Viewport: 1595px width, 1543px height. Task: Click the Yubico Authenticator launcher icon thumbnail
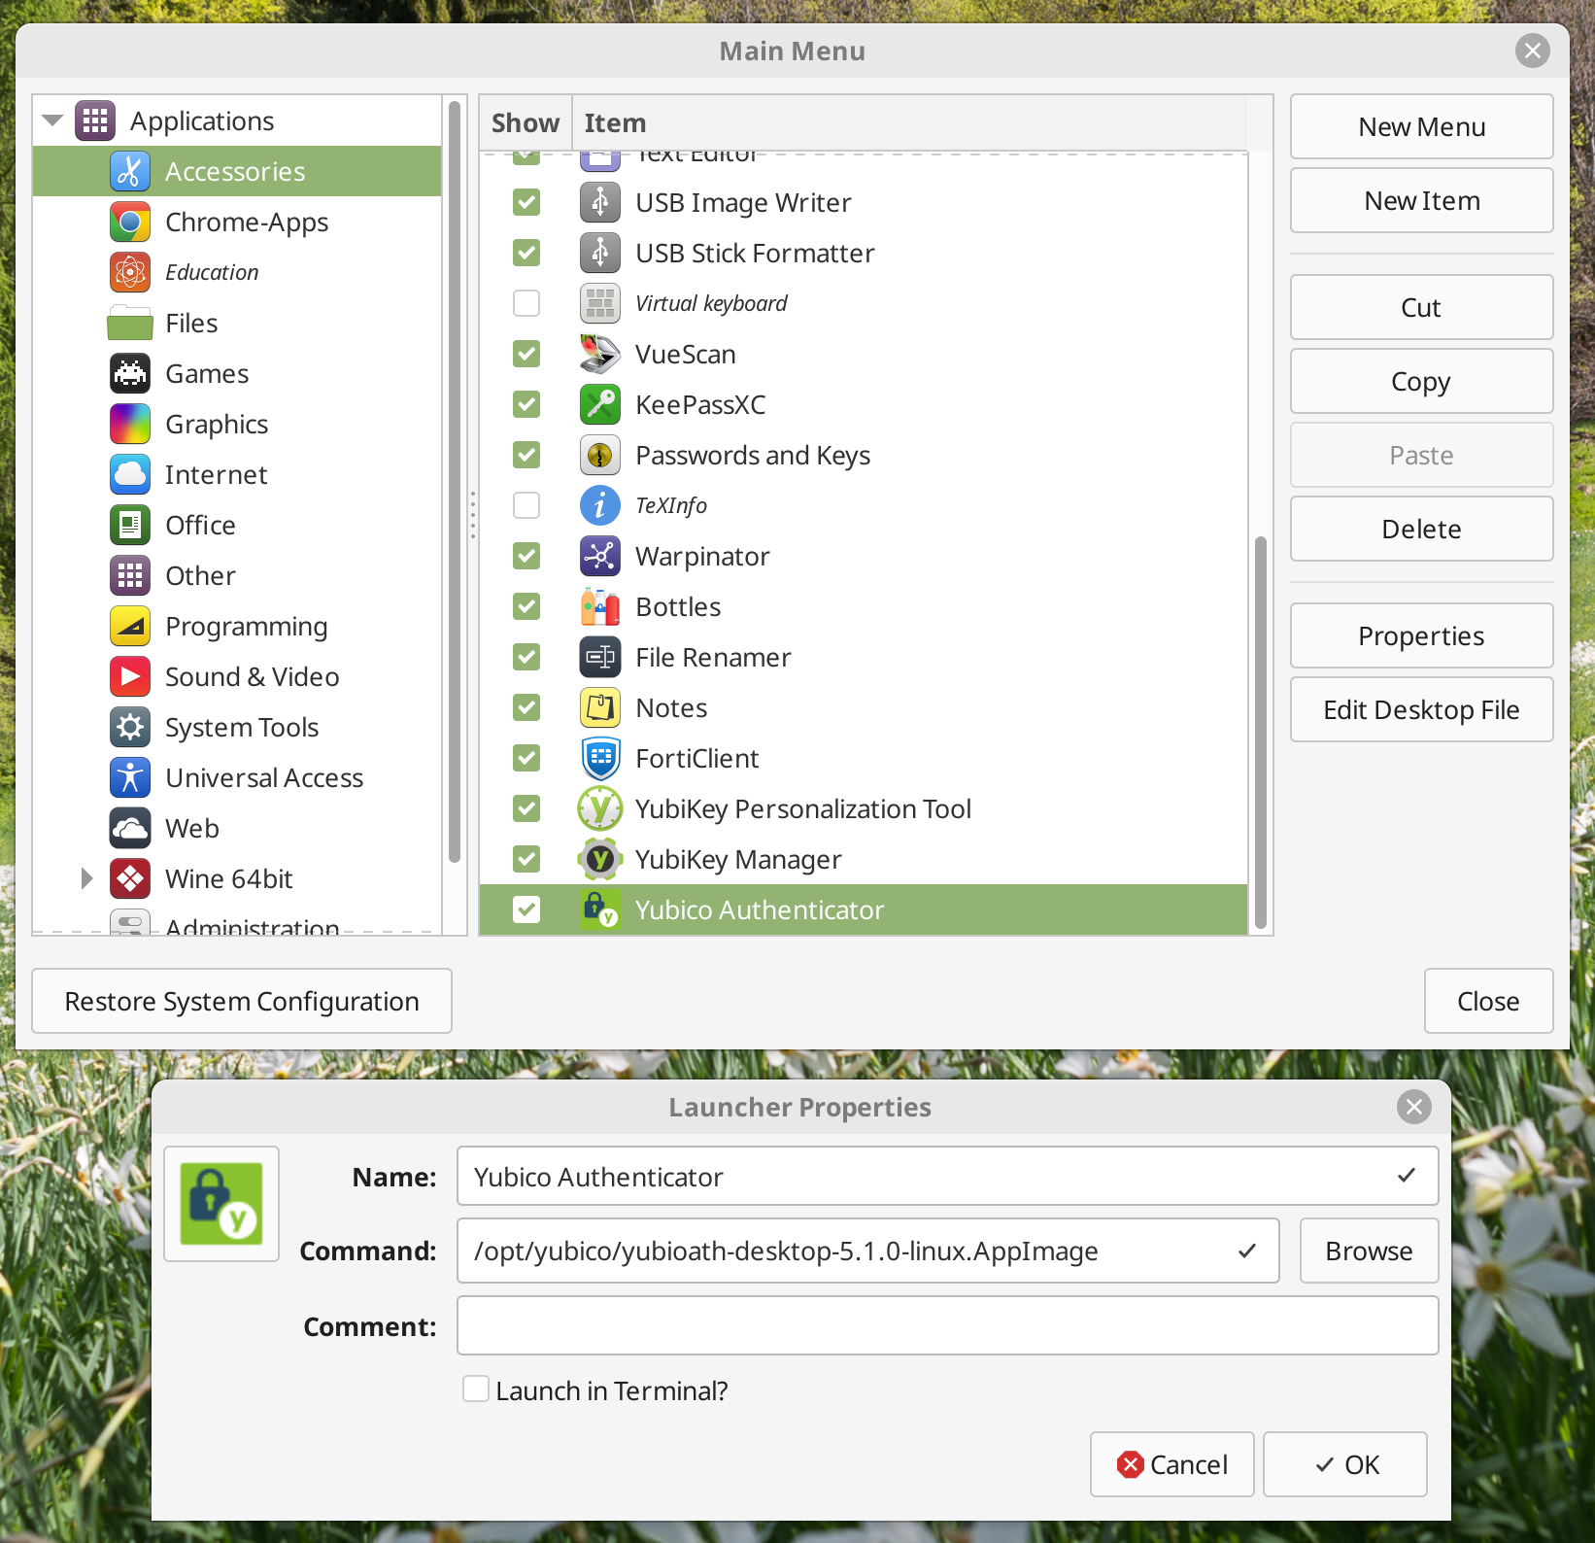tap(221, 1203)
